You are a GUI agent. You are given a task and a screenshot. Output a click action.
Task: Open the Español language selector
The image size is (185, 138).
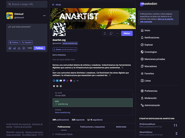point(27,43)
